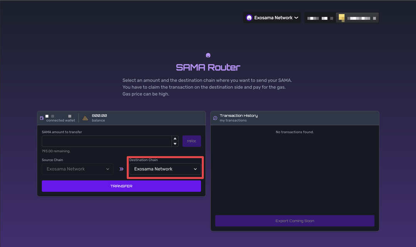Click the '793.00 remaining.' text

(x=56, y=151)
